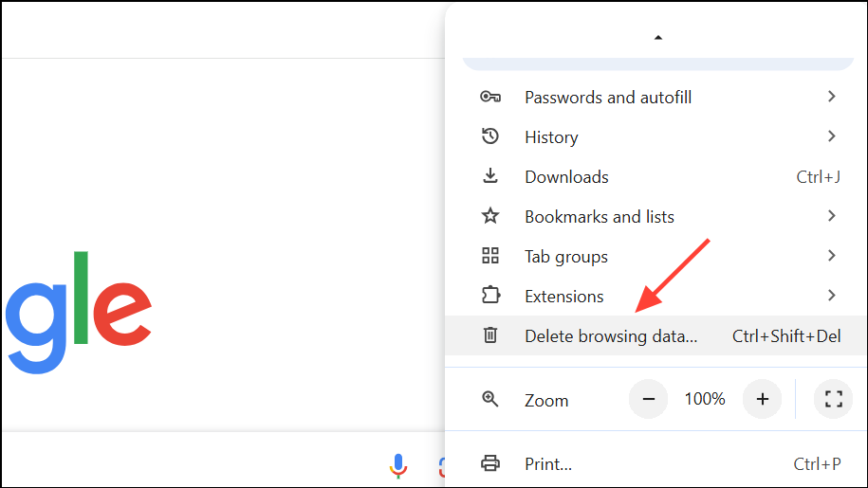Click the trash can icon for Delete browsing data
868x488 pixels.
pos(489,334)
